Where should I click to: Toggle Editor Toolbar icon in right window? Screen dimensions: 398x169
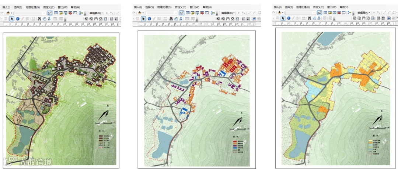tap(320, 12)
